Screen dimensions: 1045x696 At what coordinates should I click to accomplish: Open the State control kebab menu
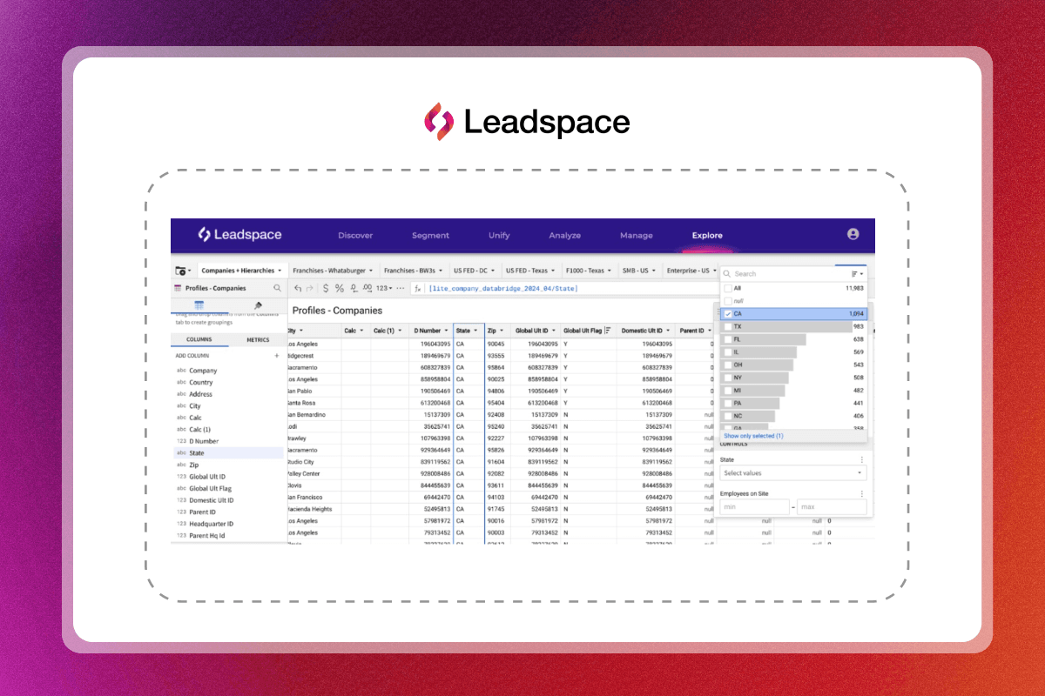pyautogui.click(x=862, y=459)
